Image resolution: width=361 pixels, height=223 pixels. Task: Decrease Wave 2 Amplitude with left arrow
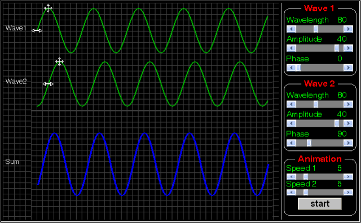(291, 123)
